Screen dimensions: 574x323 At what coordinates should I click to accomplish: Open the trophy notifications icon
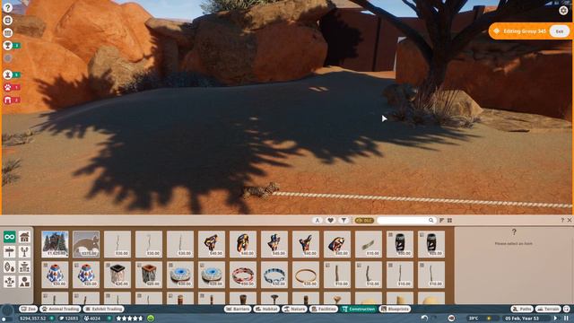pyautogui.click(x=7, y=46)
